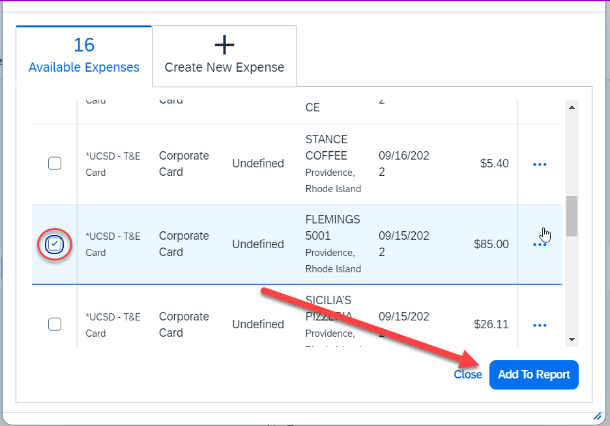This screenshot has height=426, width=610.
Task: Click Corporate Card cell on FLEMINGS row
Action: click(x=184, y=244)
